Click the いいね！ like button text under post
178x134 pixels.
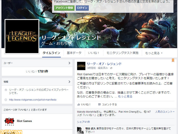(x=86, y=104)
